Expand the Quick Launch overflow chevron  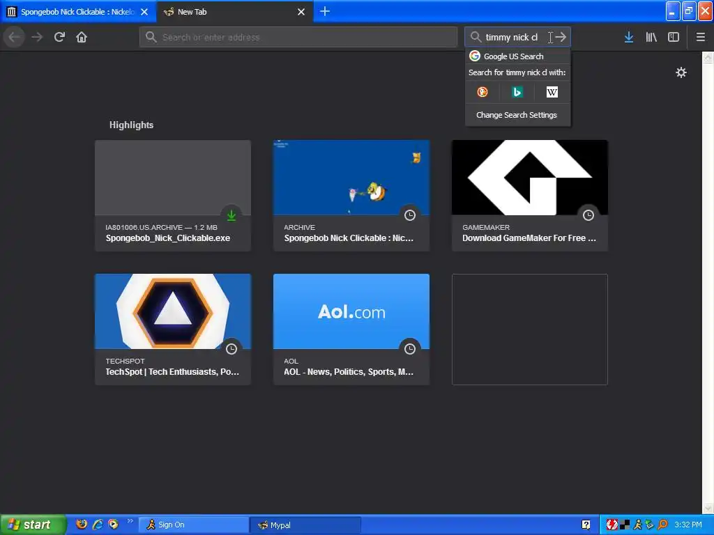click(x=130, y=521)
